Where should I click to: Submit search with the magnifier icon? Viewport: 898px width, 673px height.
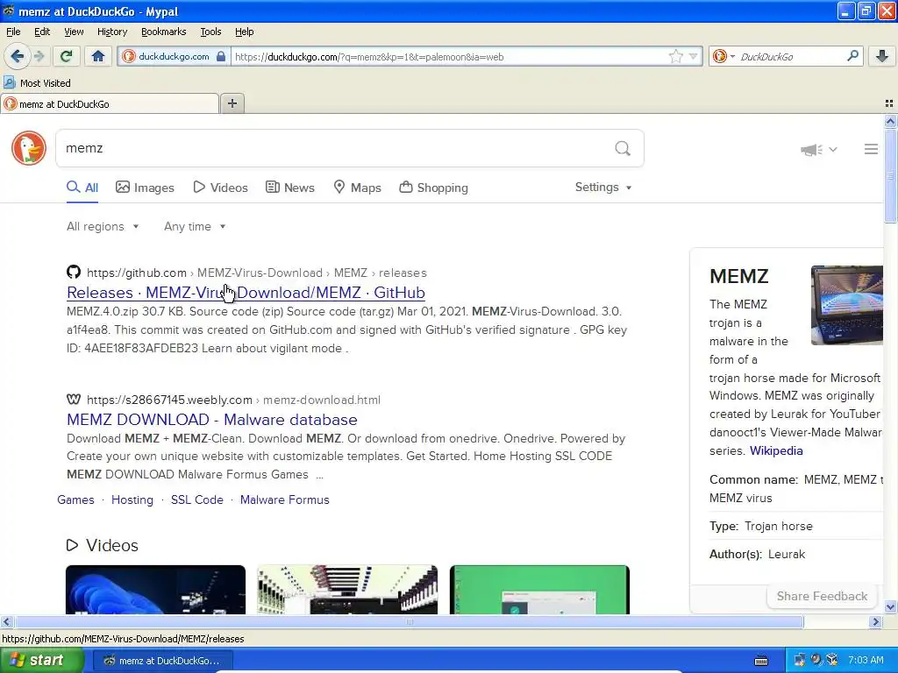(623, 149)
